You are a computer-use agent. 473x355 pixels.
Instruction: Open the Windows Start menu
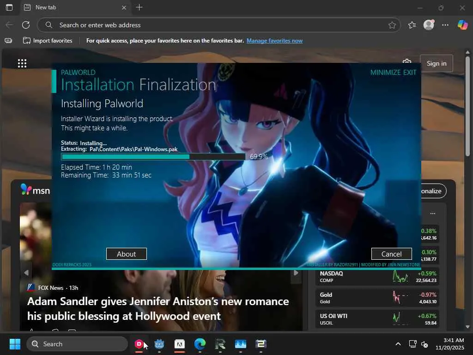pos(15,344)
